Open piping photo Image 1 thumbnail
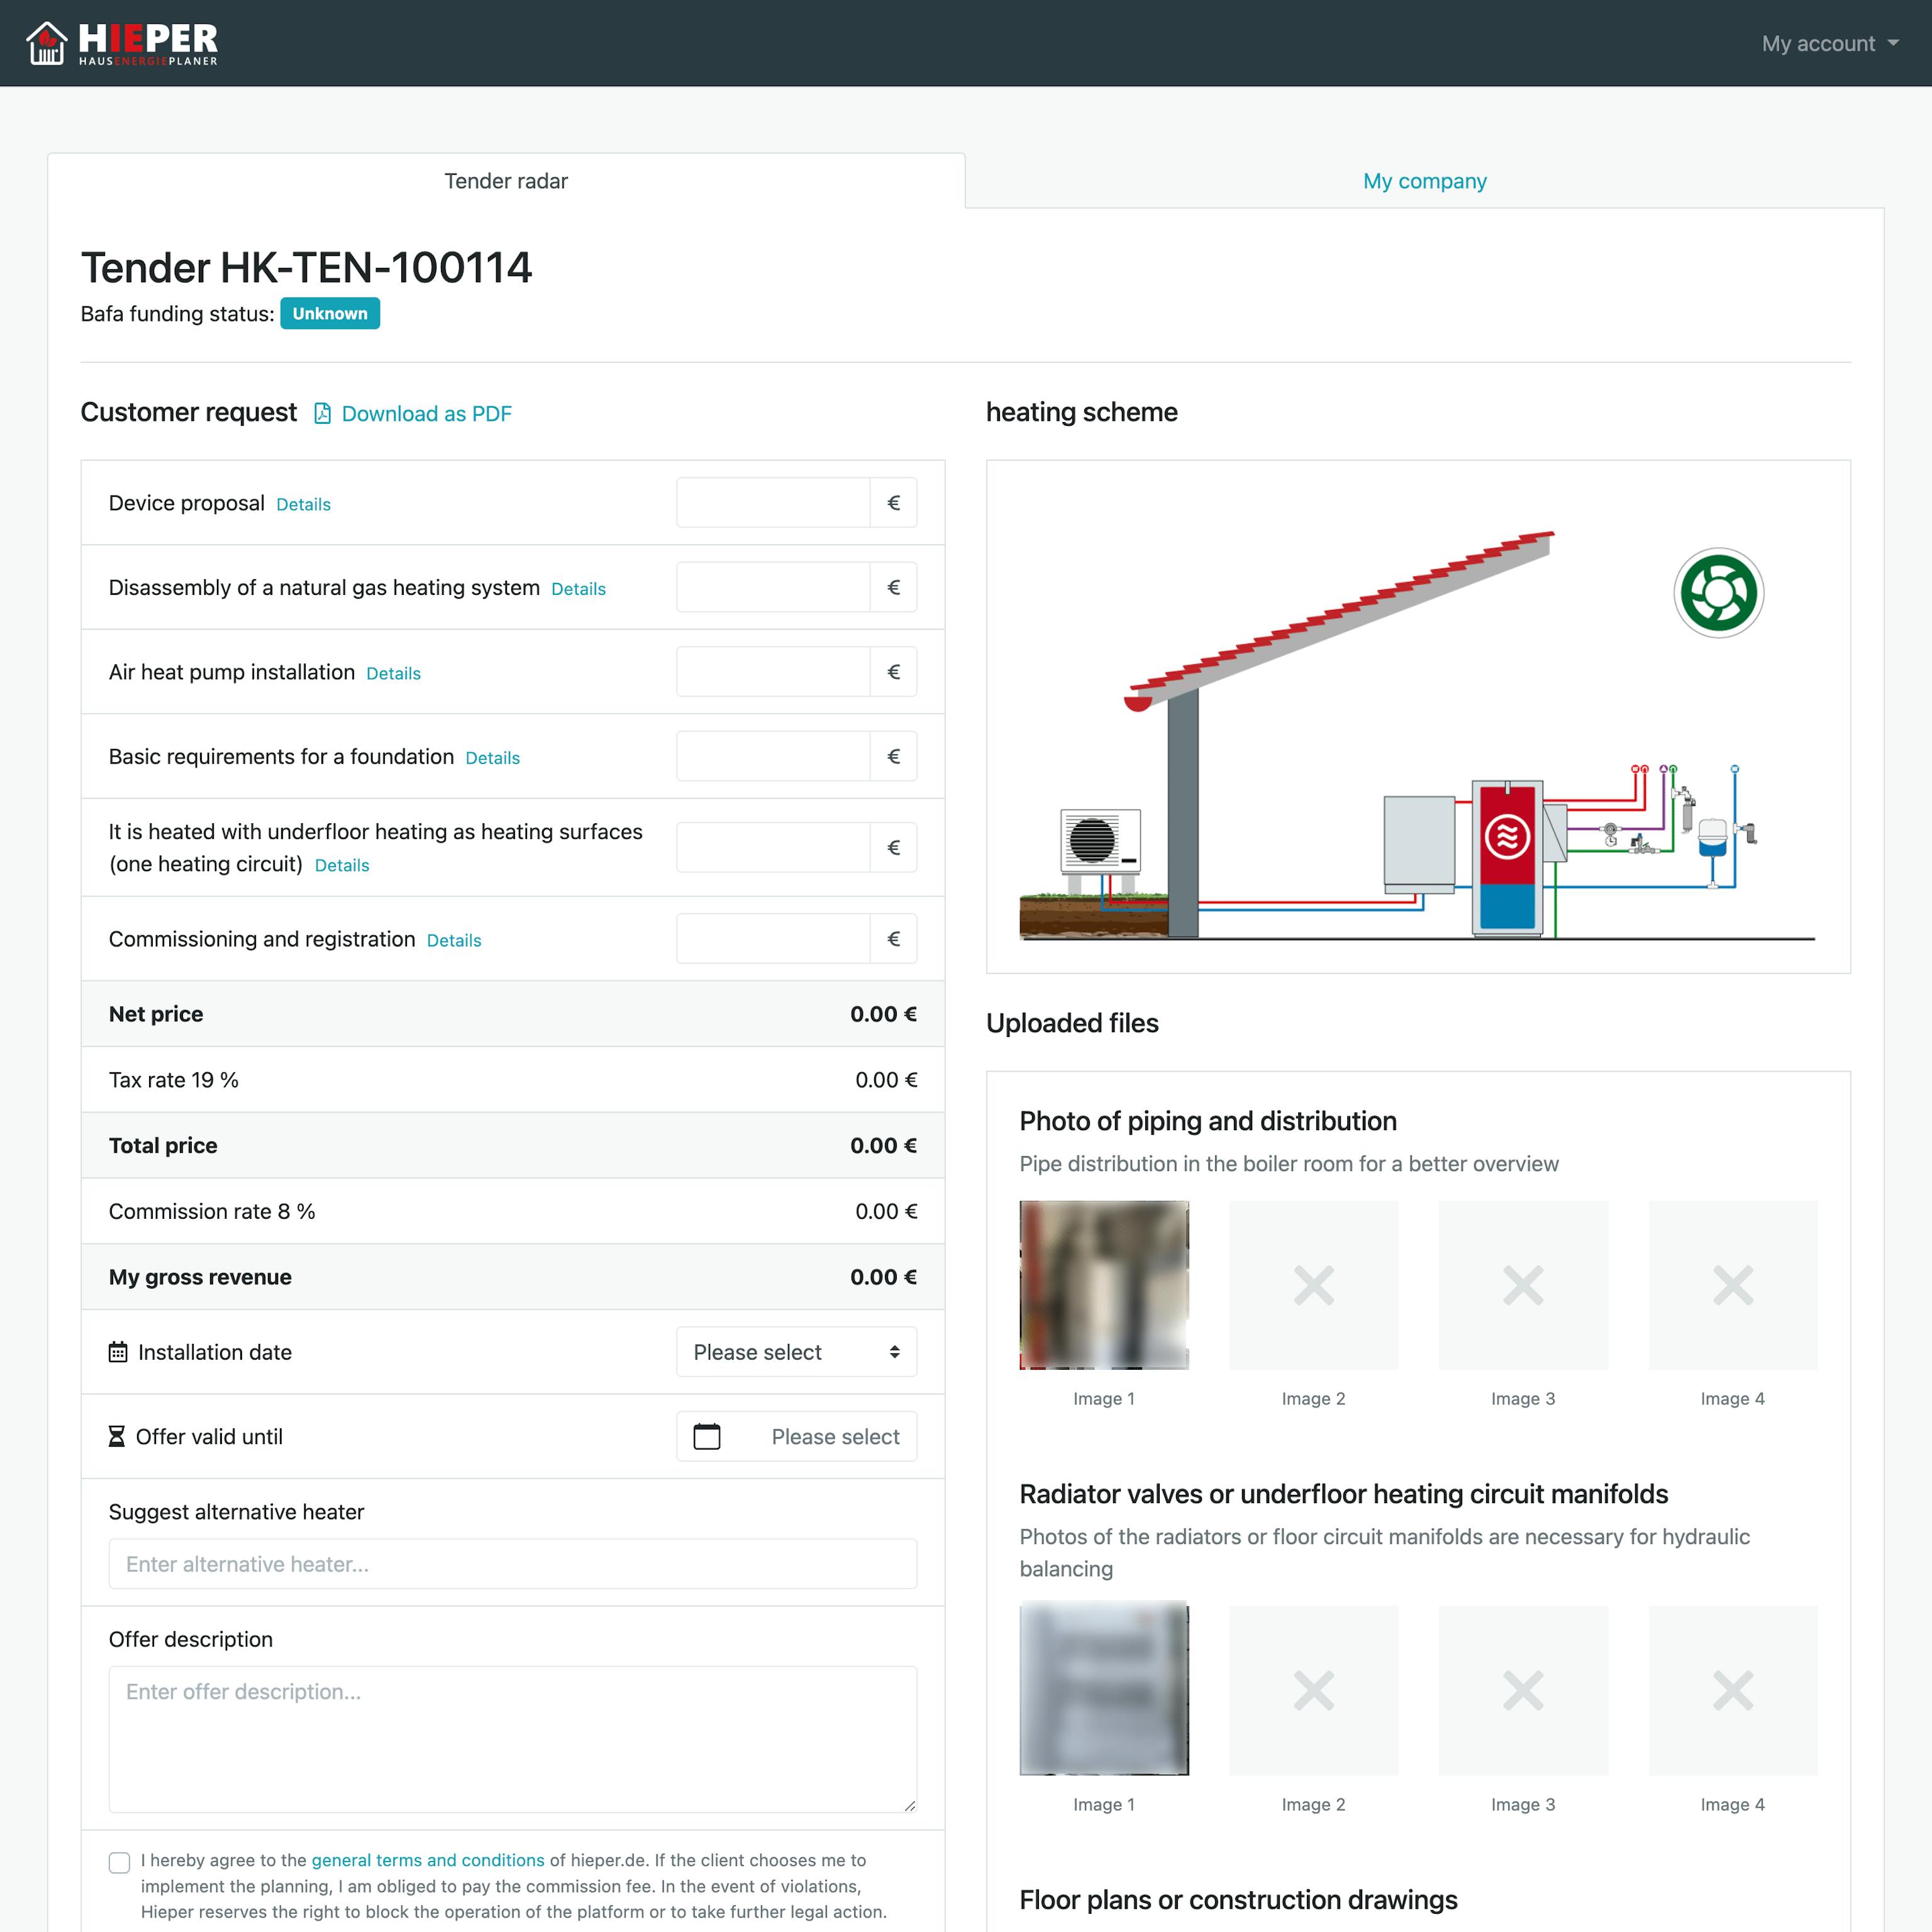Image resolution: width=1932 pixels, height=1932 pixels. point(1103,1284)
